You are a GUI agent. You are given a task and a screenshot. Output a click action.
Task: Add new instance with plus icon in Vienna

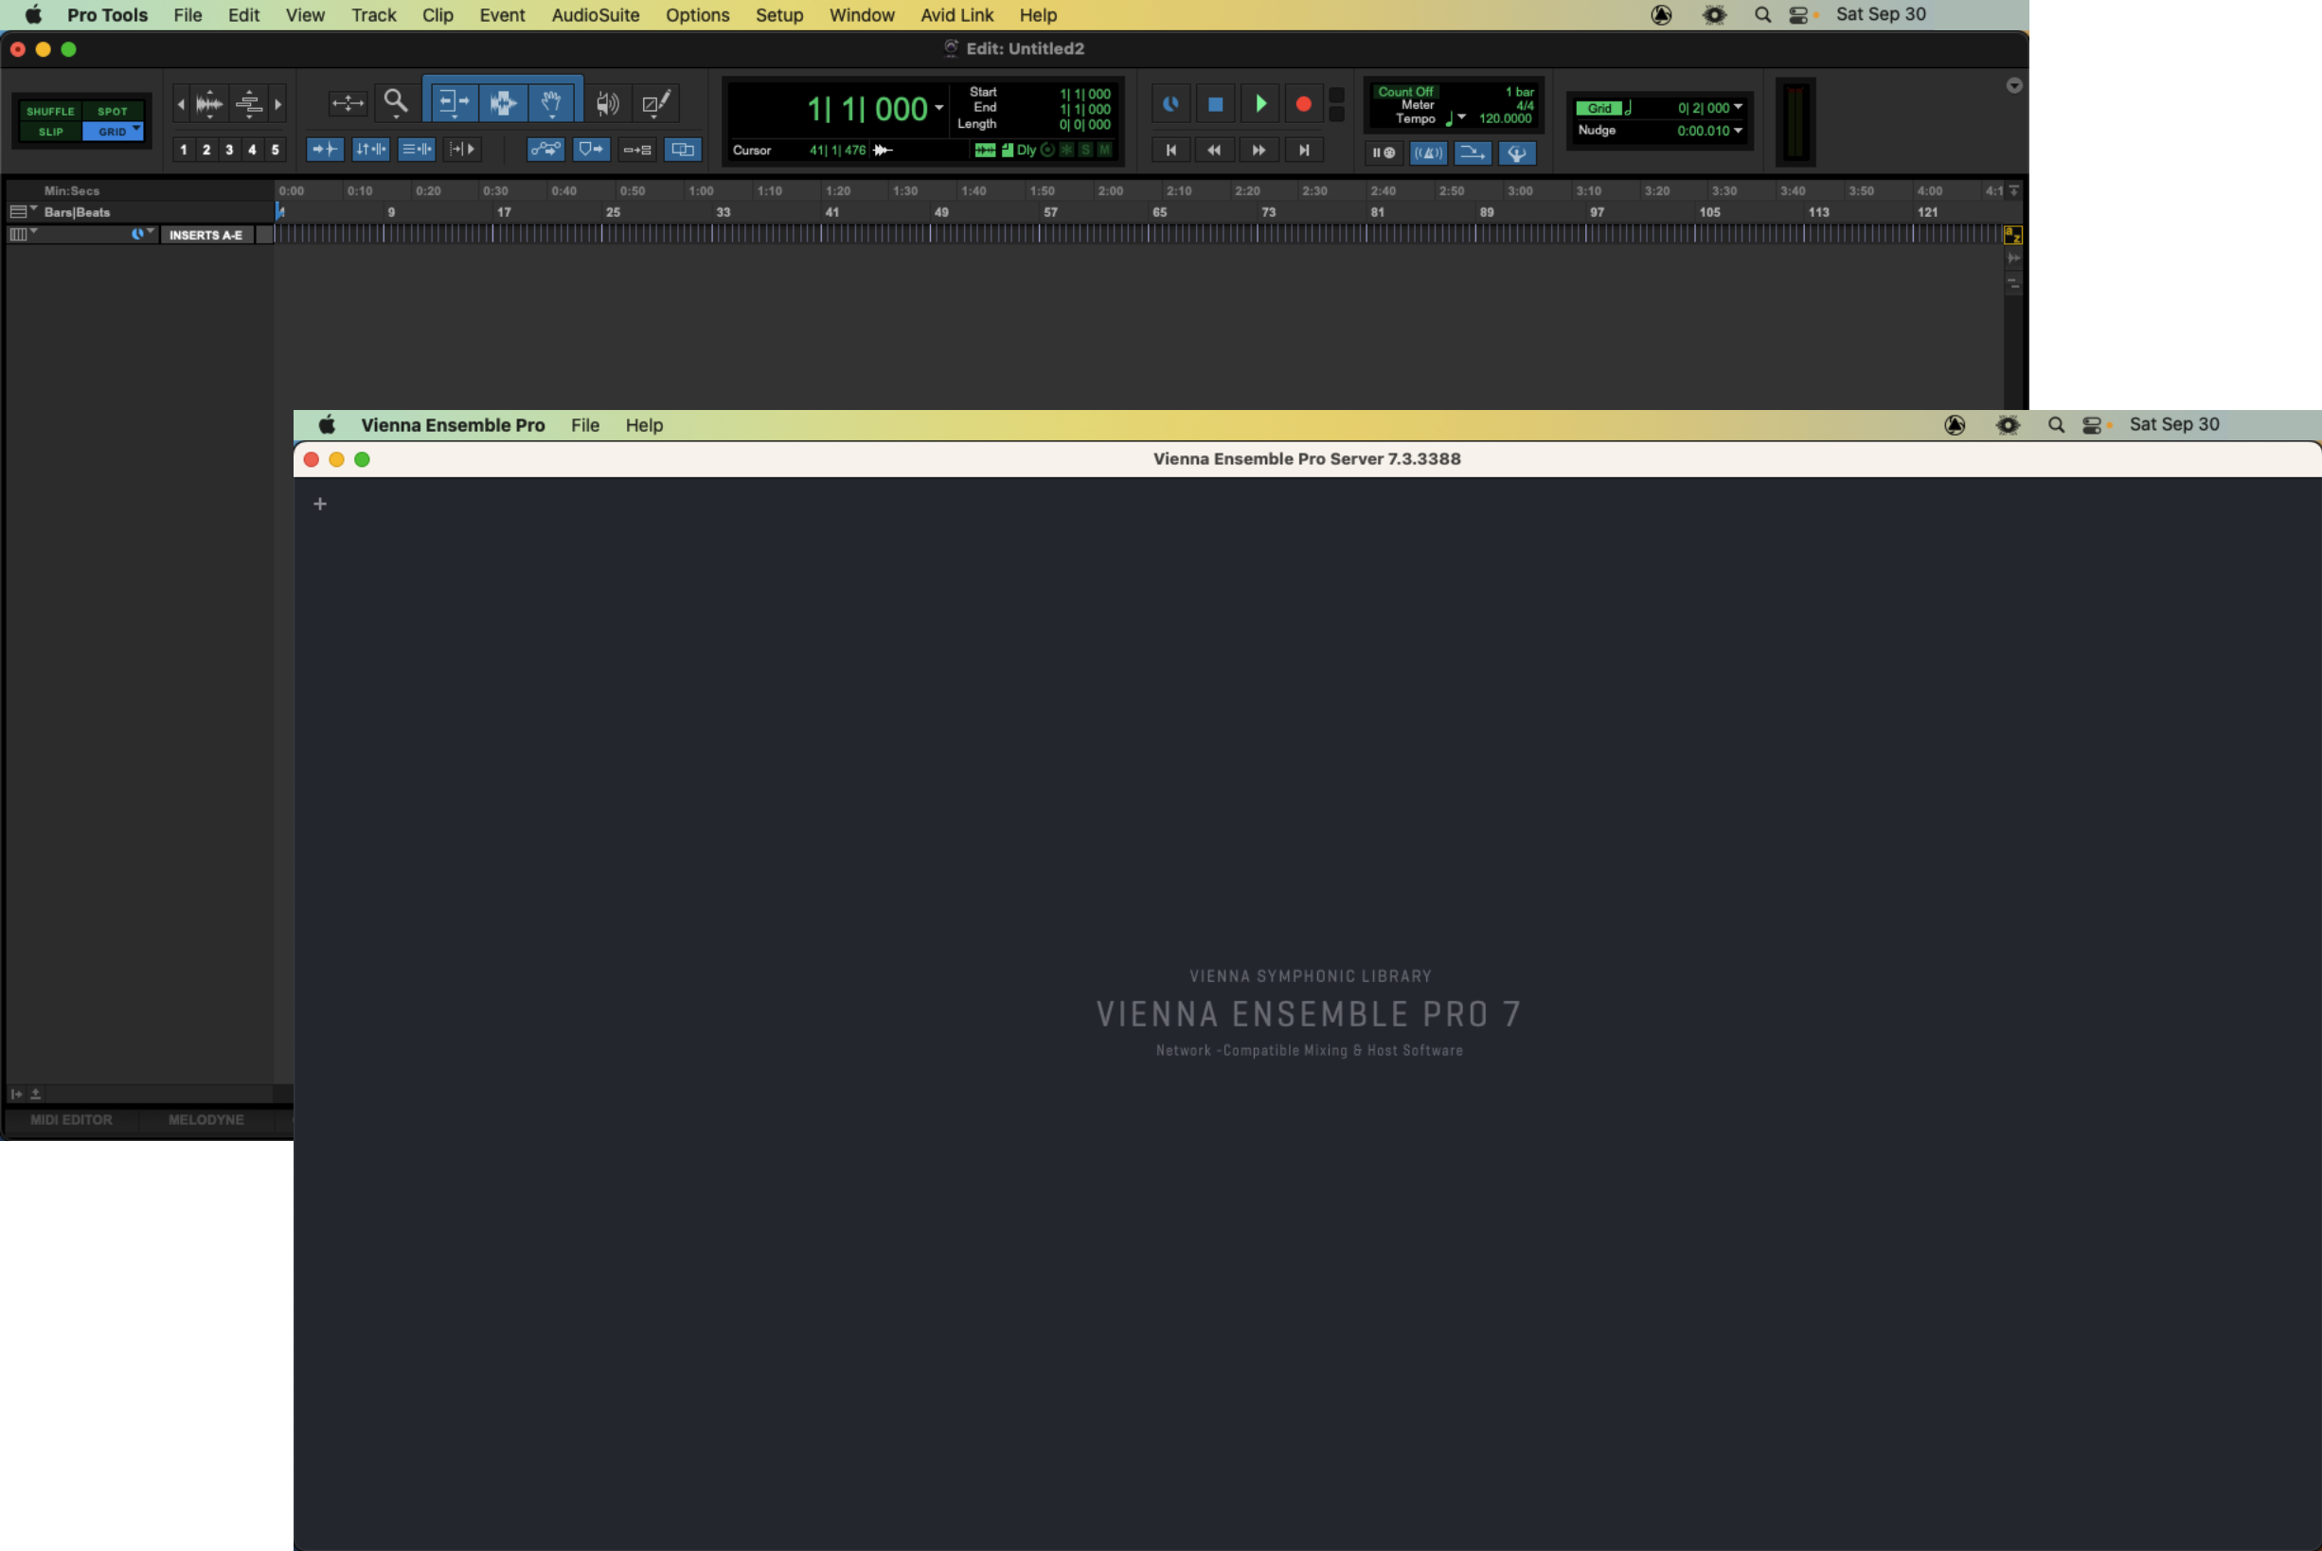pyautogui.click(x=319, y=505)
